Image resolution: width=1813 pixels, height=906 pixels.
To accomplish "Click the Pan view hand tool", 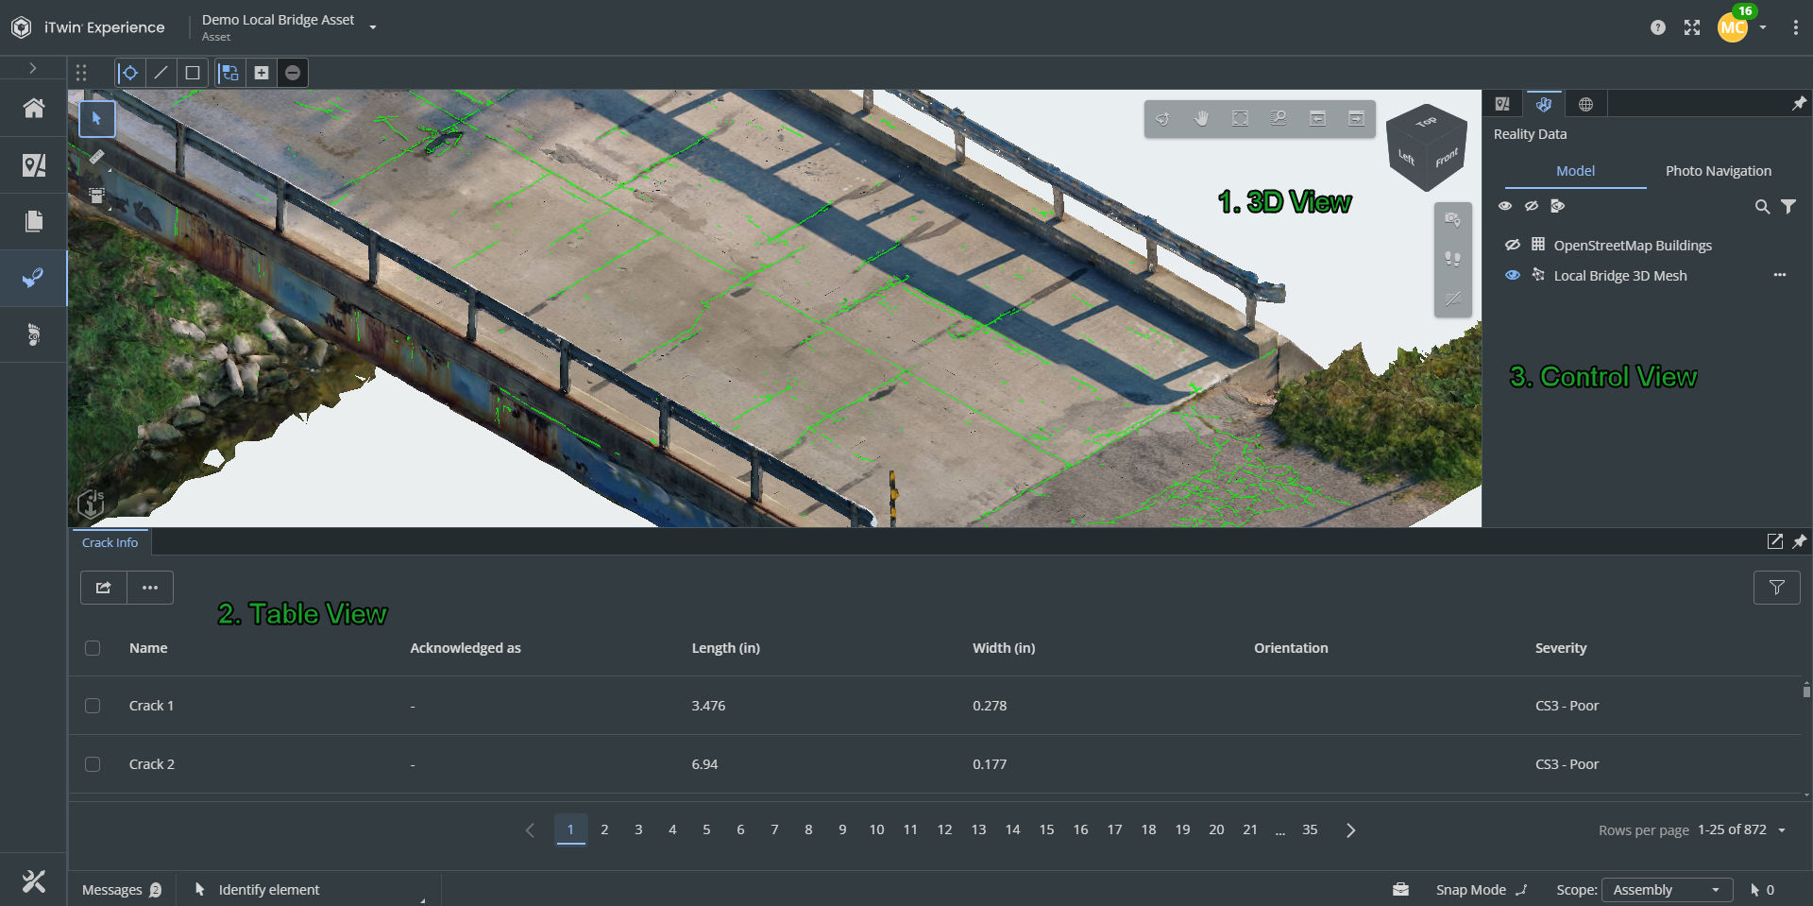I will click(x=1201, y=118).
